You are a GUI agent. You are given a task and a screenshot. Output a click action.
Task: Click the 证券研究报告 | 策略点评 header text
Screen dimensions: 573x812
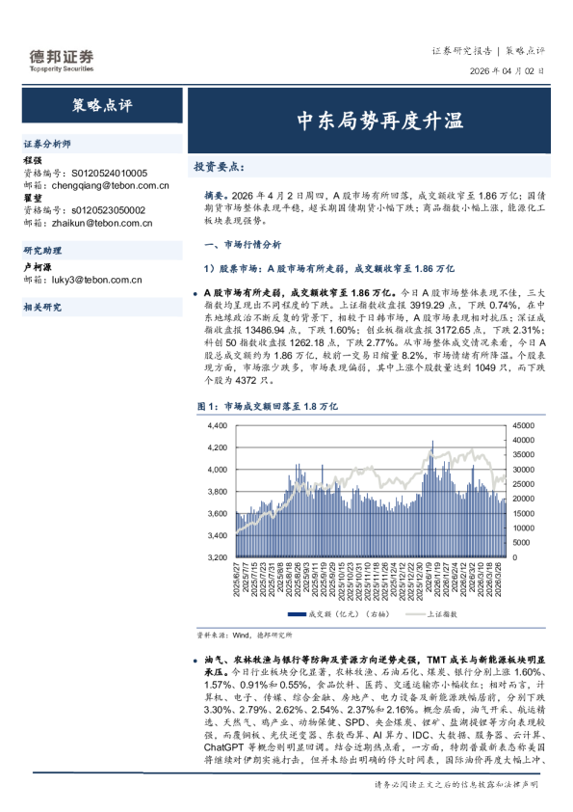point(488,51)
